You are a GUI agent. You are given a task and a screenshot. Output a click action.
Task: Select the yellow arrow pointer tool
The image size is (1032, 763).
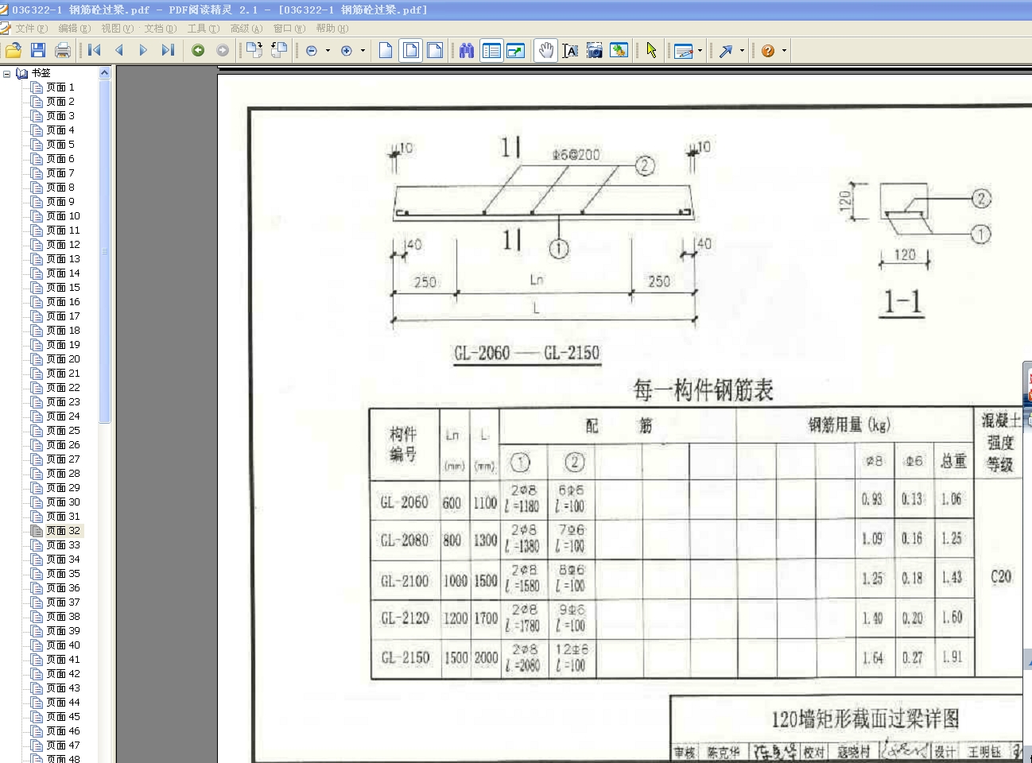(652, 51)
